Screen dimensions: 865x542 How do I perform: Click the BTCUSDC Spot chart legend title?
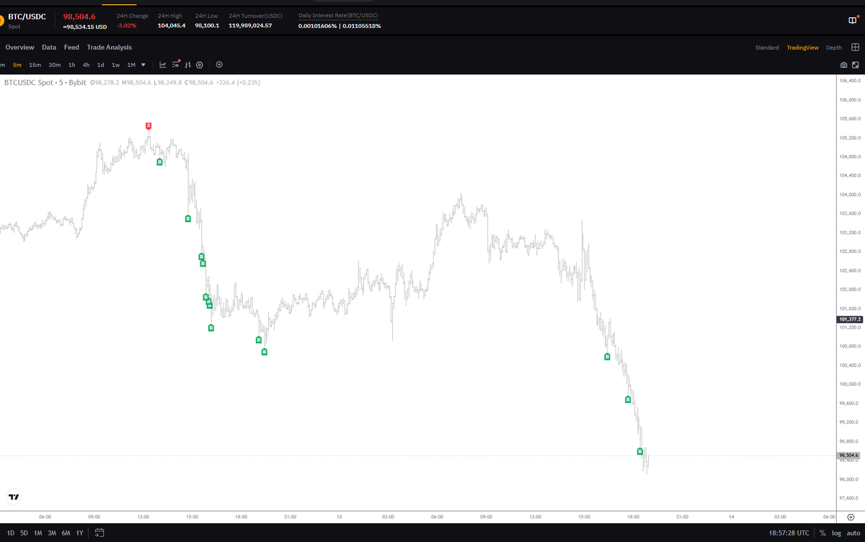(45, 82)
